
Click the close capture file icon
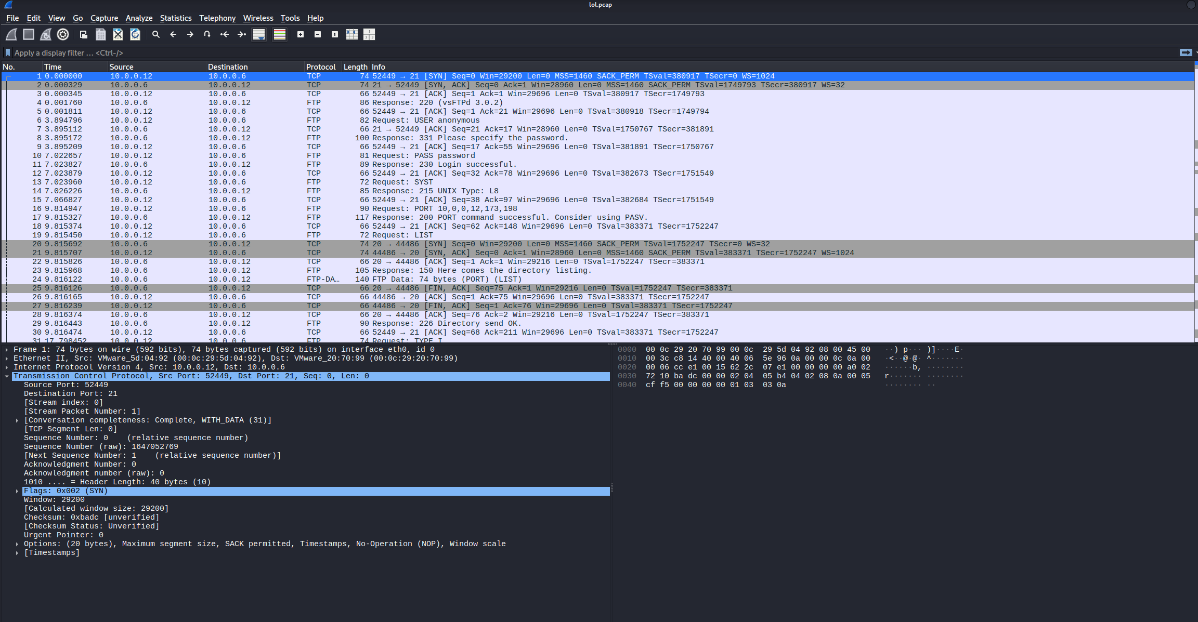[118, 34]
